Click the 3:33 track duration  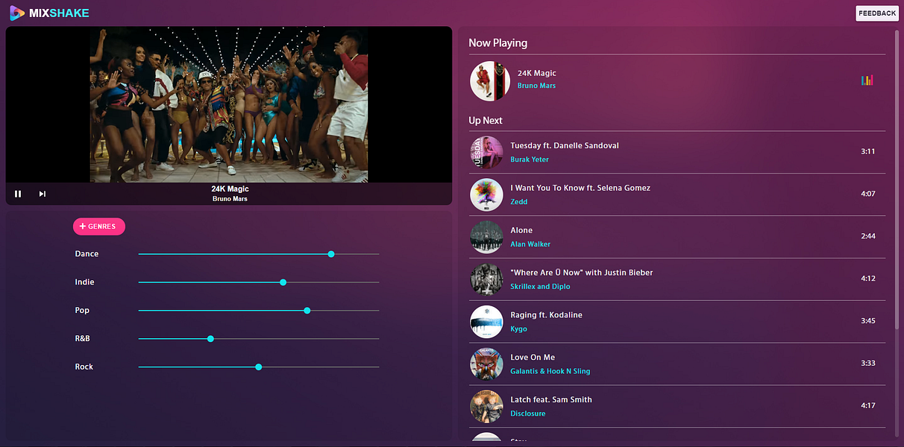(x=867, y=364)
